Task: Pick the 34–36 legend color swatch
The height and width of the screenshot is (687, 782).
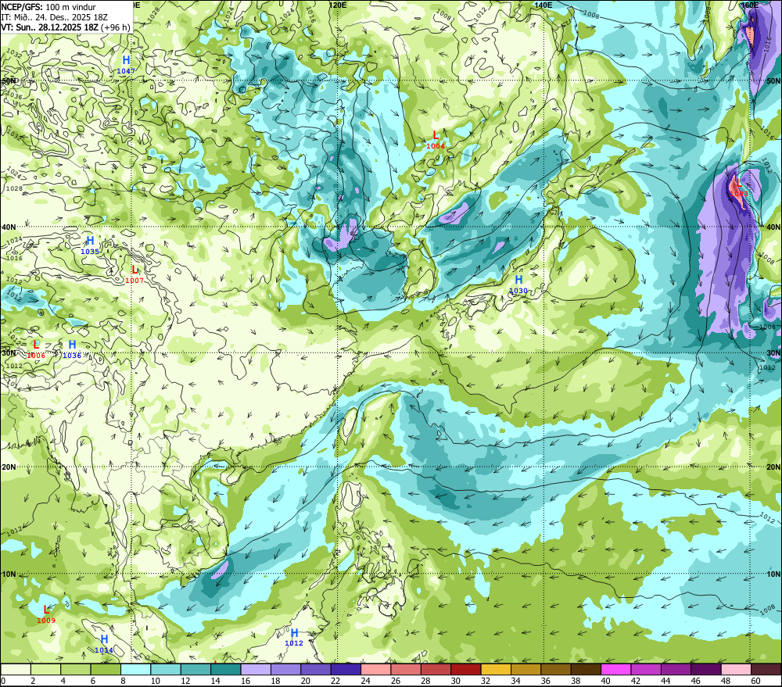Action: [526, 670]
